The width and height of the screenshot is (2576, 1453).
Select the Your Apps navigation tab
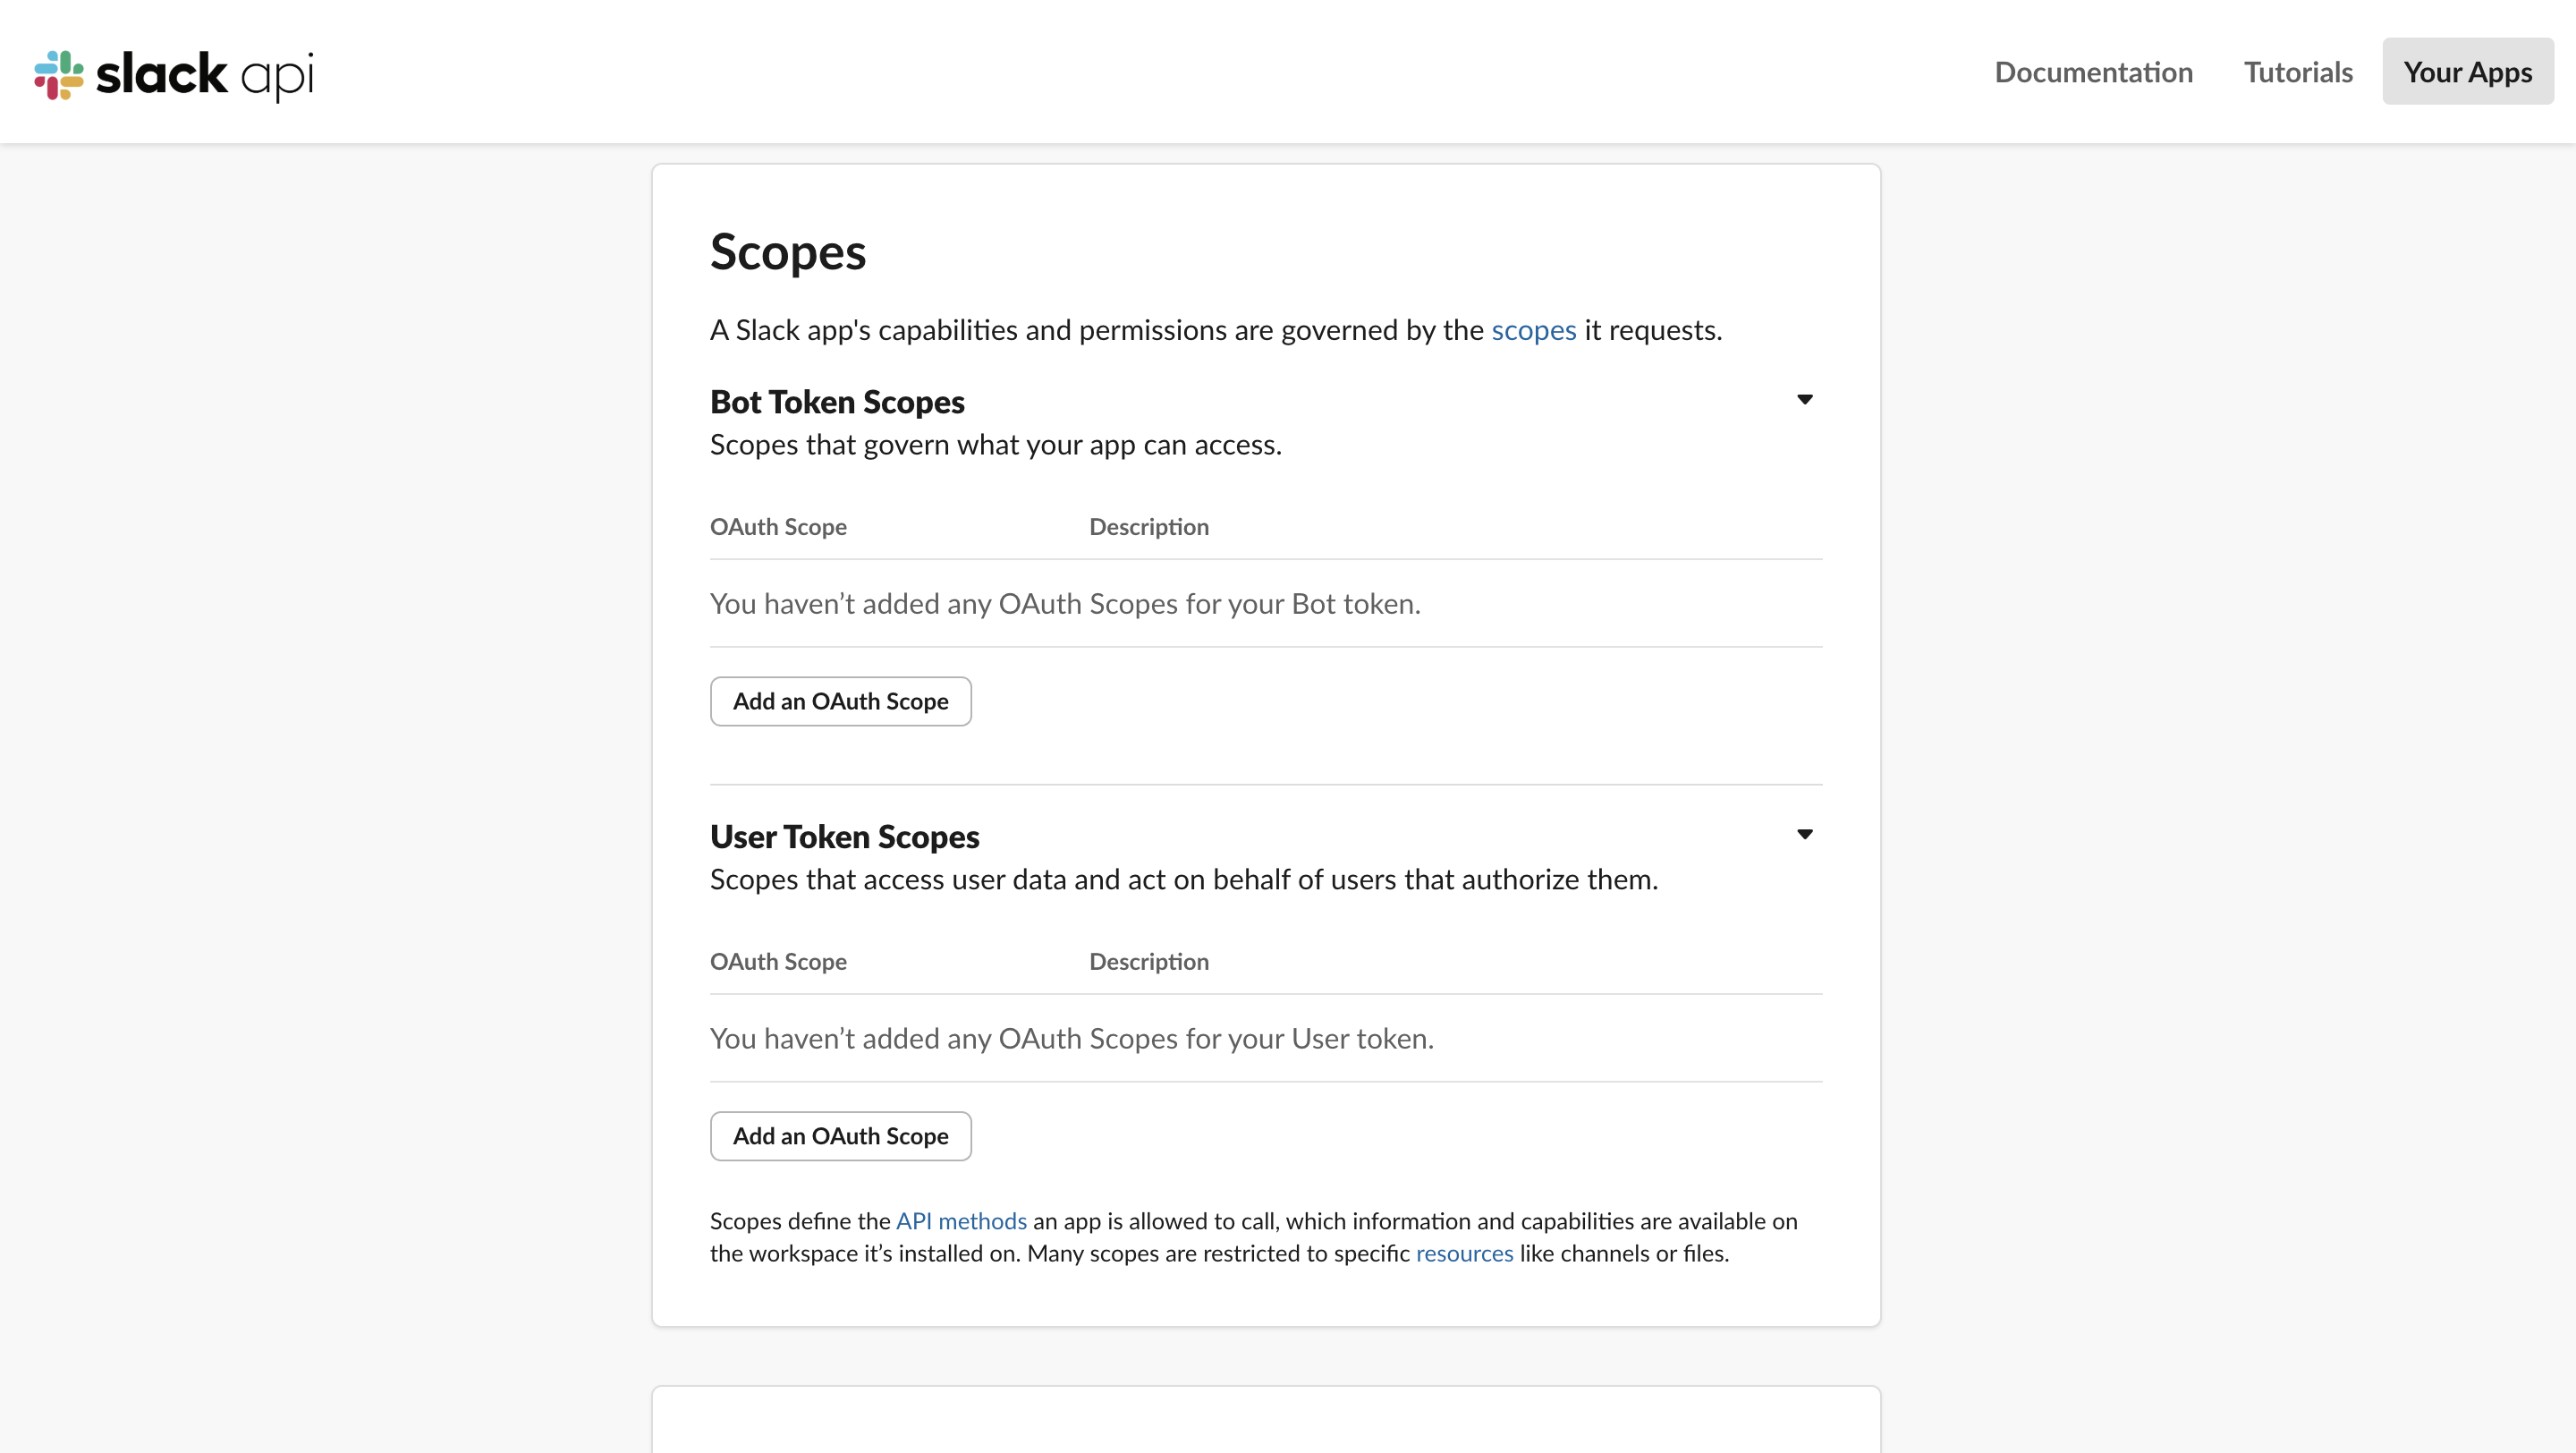[x=2467, y=71]
